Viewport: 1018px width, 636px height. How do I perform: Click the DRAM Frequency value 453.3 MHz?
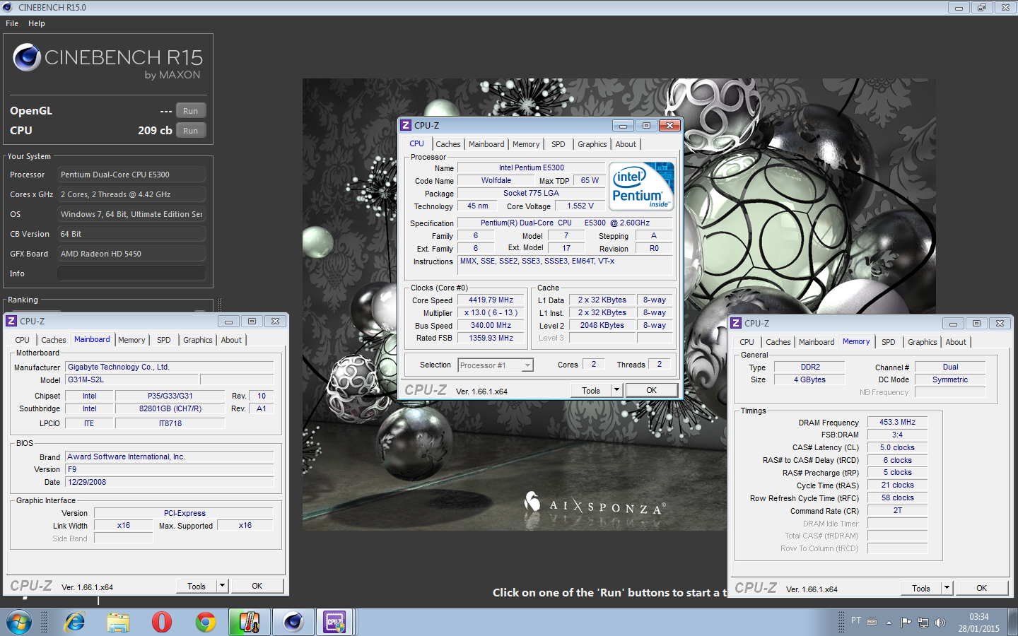897,422
